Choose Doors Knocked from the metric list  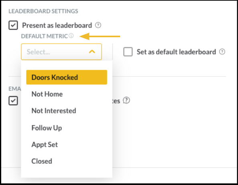point(67,77)
